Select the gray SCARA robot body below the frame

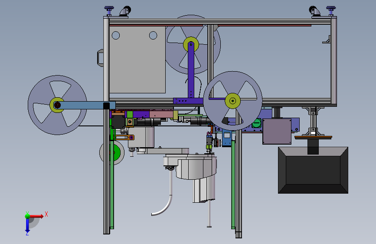pyautogui.click(x=196, y=167)
